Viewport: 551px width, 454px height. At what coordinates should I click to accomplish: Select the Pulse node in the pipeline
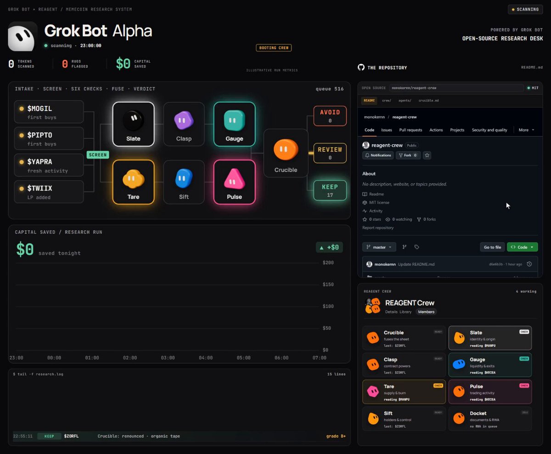[234, 182]
